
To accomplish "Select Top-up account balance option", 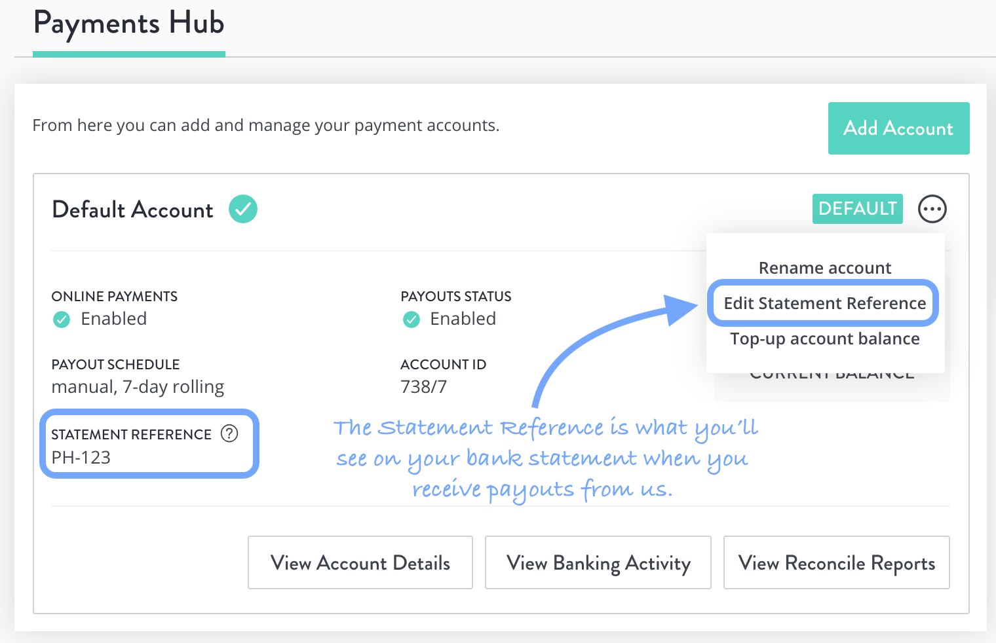I will point(825,339).
